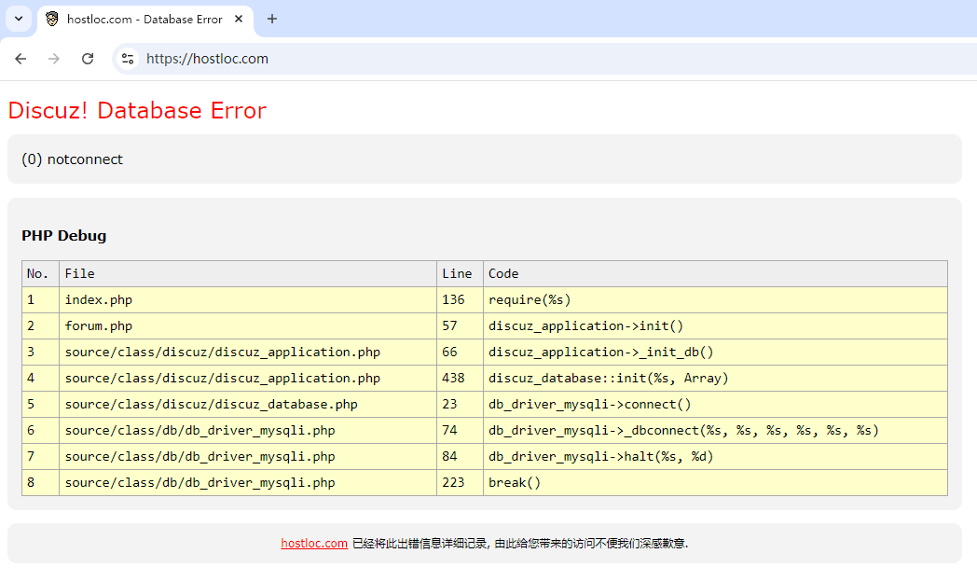Viewport: 977px width, 581px height.
Task: Click the (0) notconnect error message
Action: 72,159
